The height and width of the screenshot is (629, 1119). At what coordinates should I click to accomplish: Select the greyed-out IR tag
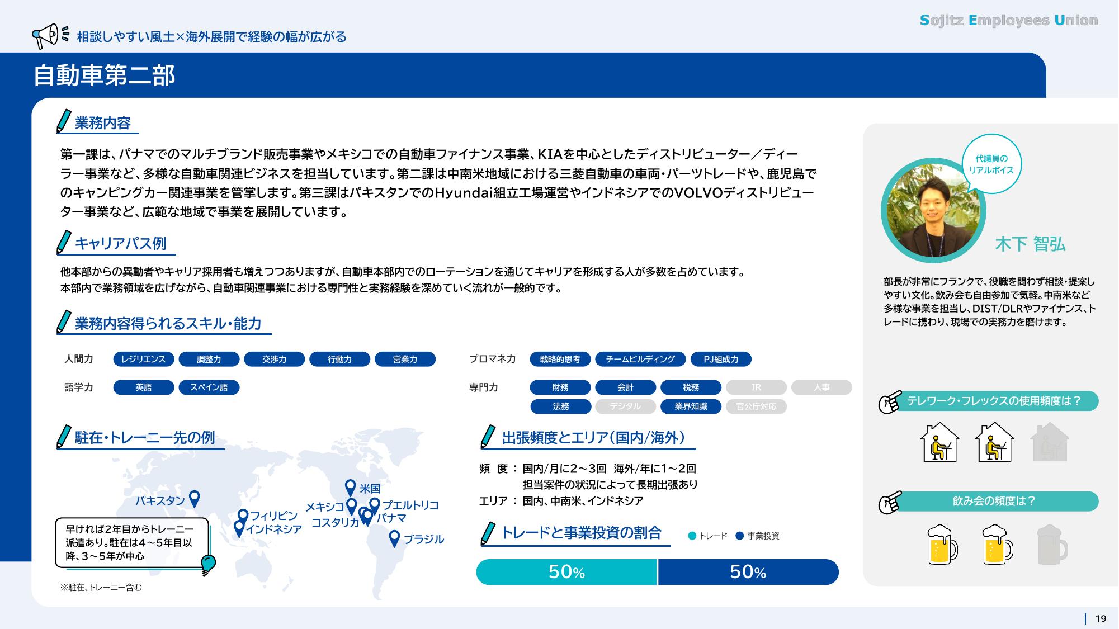[x=757, y=387]
